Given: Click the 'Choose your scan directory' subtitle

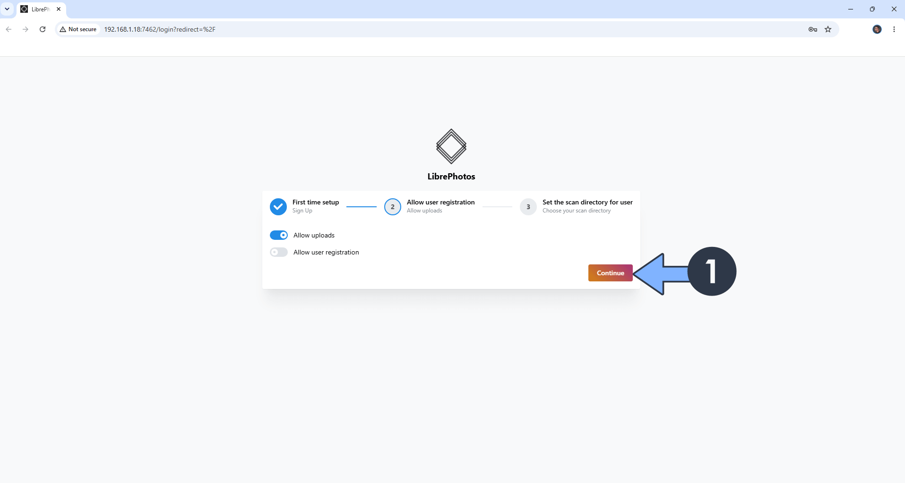Looking at the screenshot, I should coord(577,211).
